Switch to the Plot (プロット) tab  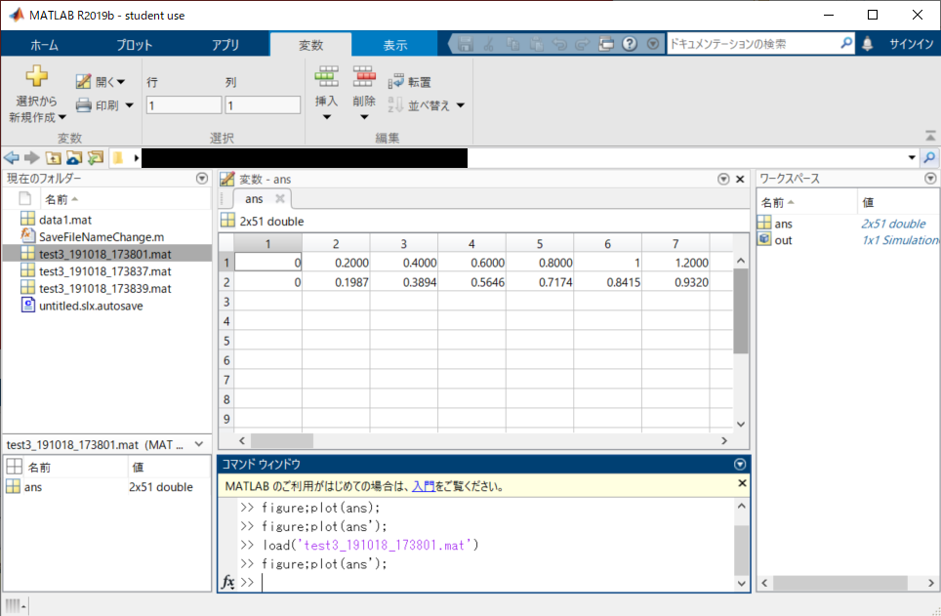(135, 45)
